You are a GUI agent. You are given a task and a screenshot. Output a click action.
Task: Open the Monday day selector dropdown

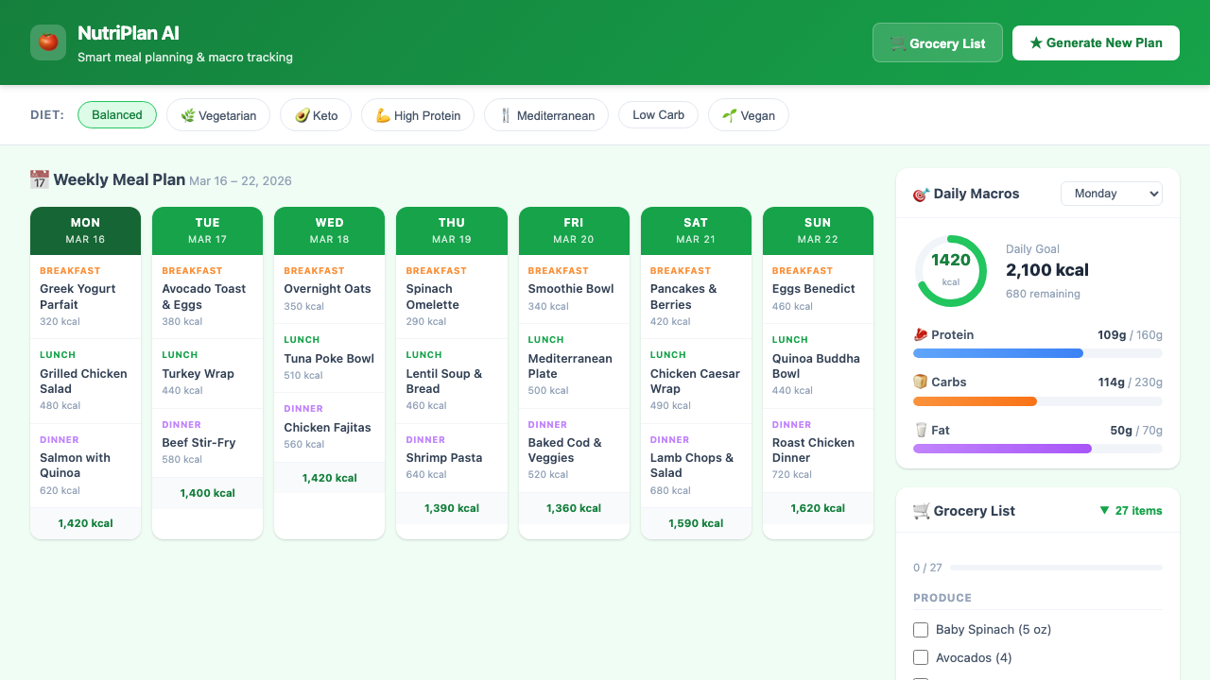point(1111,194)
